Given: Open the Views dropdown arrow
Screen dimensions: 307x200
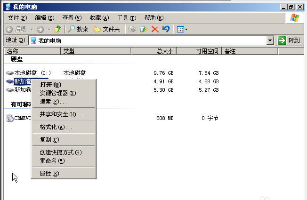Looking at the screenshot, I should tap(186, 29).
